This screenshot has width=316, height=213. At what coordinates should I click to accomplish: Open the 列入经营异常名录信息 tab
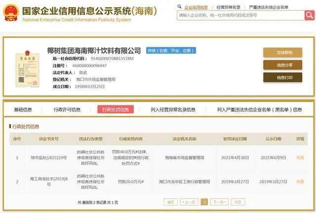(x=173, y=109)
